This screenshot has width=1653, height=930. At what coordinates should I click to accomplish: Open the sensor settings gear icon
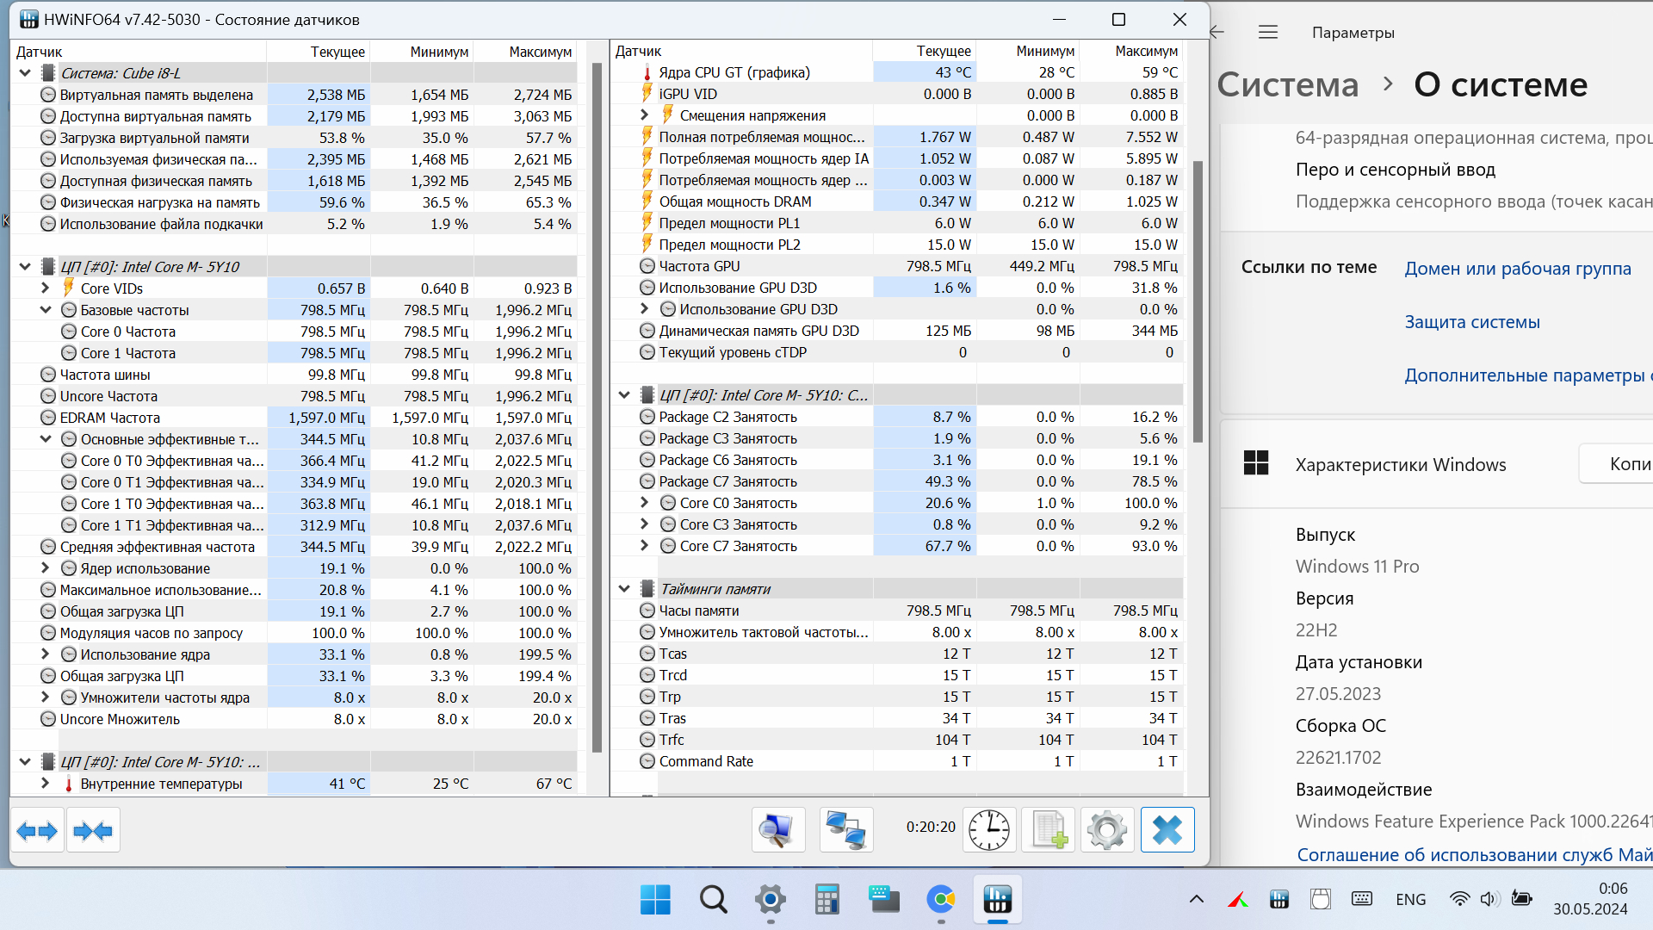(1106, 830)
